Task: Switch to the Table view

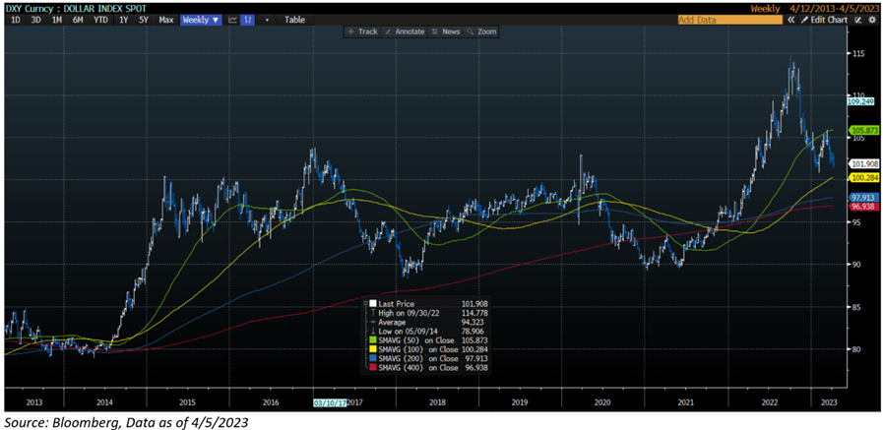Action: (x=294, y=20)
